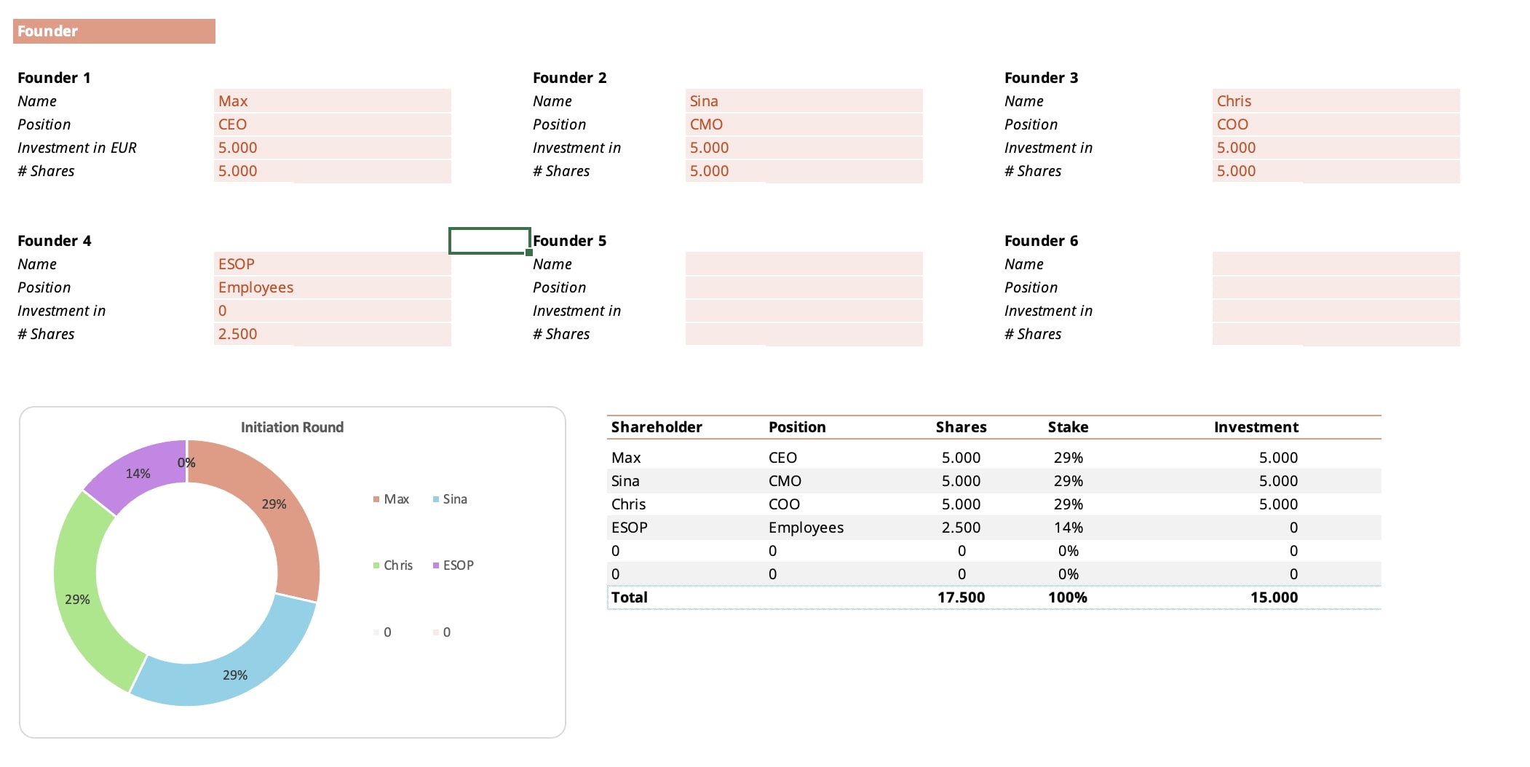The image size is (1530, 767).
Task: Select Founder 4 Shares cell showing 2.500
Action: (x=332, y=334)
